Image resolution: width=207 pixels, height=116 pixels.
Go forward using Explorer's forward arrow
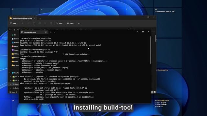[14, 30]
